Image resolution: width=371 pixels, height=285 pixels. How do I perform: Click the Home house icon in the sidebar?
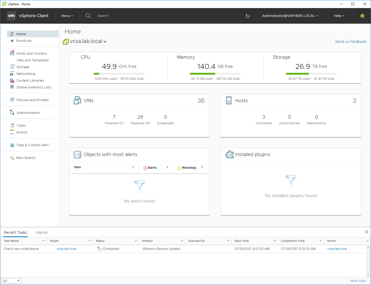[x=12, y=34]
